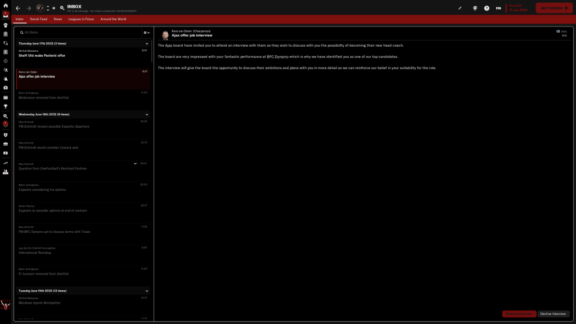Image resolution: width=576 pixels, height=324 pixels.
Task: Open the Leagues in Focus tab
Action: click(82, 19)
